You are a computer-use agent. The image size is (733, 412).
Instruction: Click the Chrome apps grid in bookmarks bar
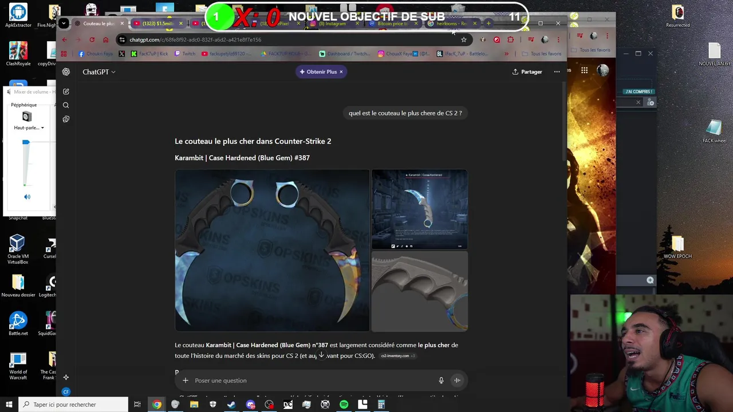click(64, 54)
